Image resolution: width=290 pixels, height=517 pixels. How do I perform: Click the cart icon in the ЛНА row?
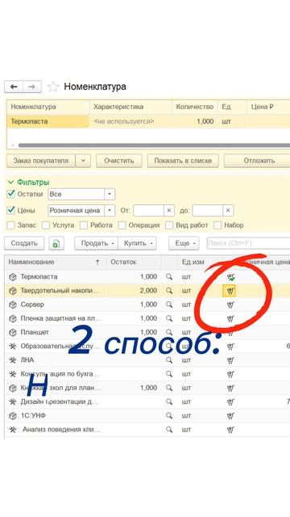coord(230,360)
